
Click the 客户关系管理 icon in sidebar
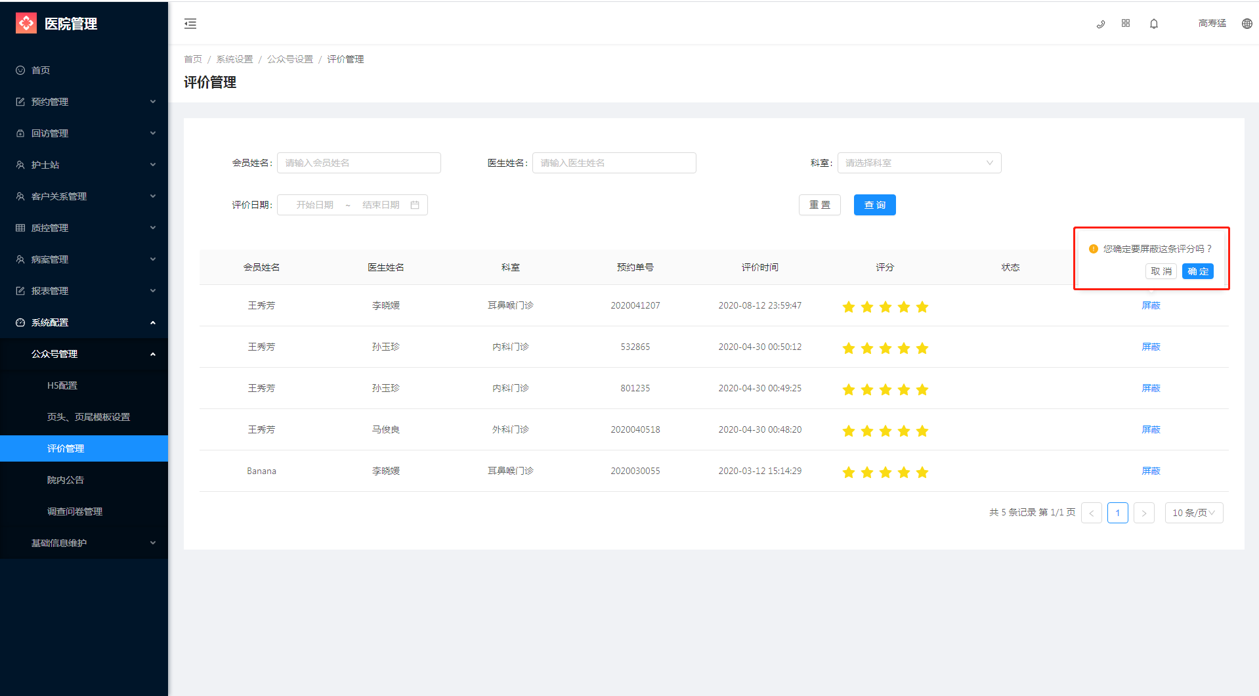(20, 196)
